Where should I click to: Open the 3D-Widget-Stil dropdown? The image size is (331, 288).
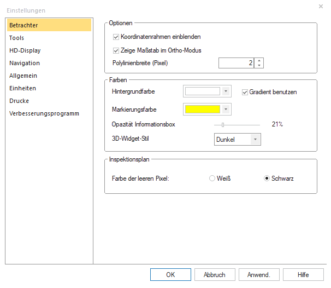(x=255, y=140)
